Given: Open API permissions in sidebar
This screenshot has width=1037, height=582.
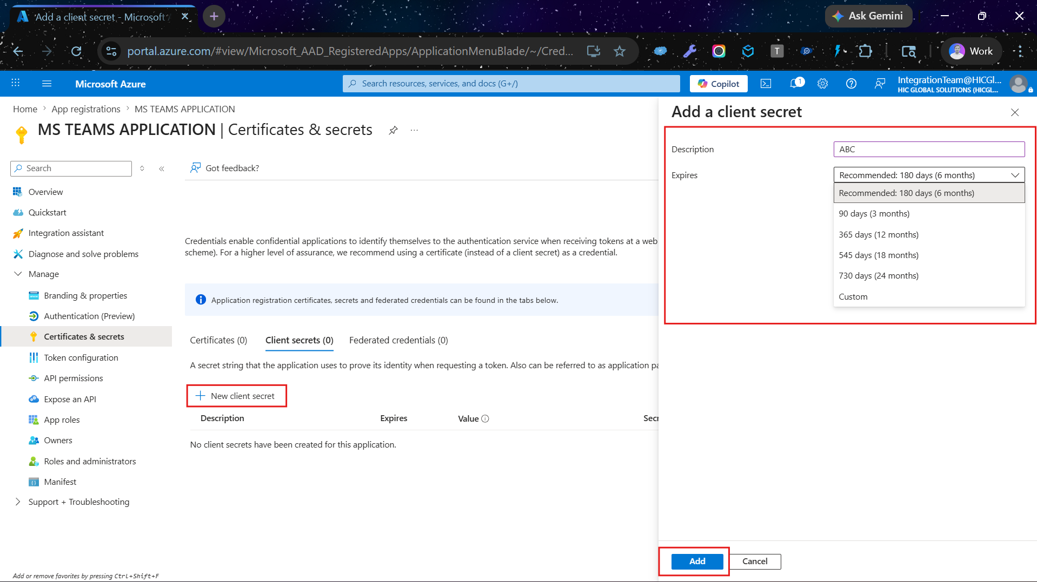Looking at the screenshot, I should (73, 378).
